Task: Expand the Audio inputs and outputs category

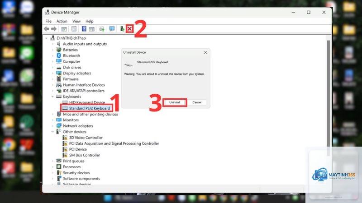Action: click(52, 44)
